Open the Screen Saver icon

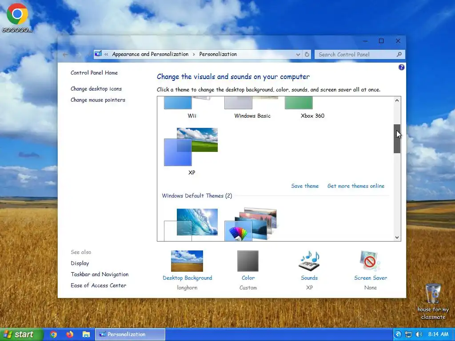[x=370, y=261]
